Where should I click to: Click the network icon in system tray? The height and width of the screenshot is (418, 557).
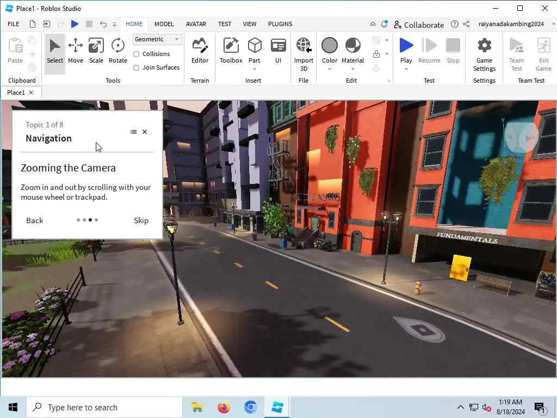tap(474, 407)
